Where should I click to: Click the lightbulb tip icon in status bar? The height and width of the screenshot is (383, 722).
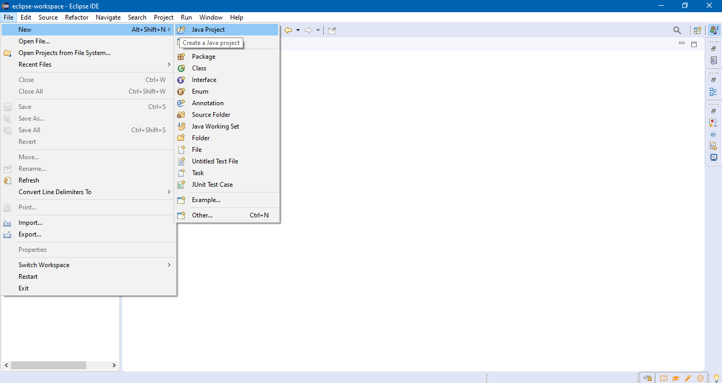[717, 378]
